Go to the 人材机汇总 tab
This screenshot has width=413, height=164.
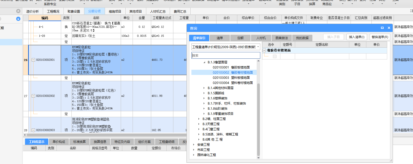(158, 11)
